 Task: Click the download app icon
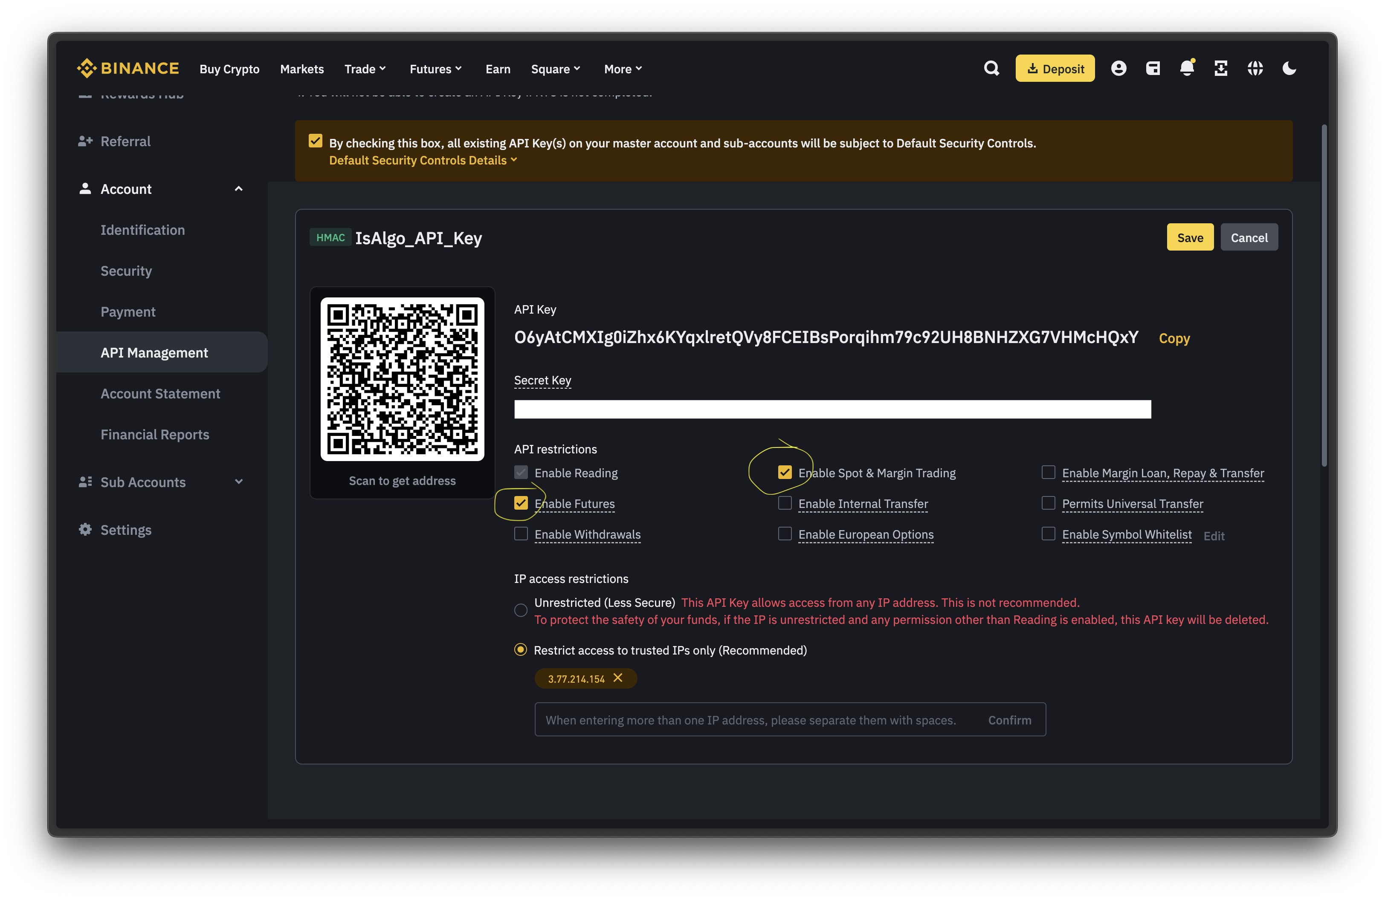[1221, 69]
